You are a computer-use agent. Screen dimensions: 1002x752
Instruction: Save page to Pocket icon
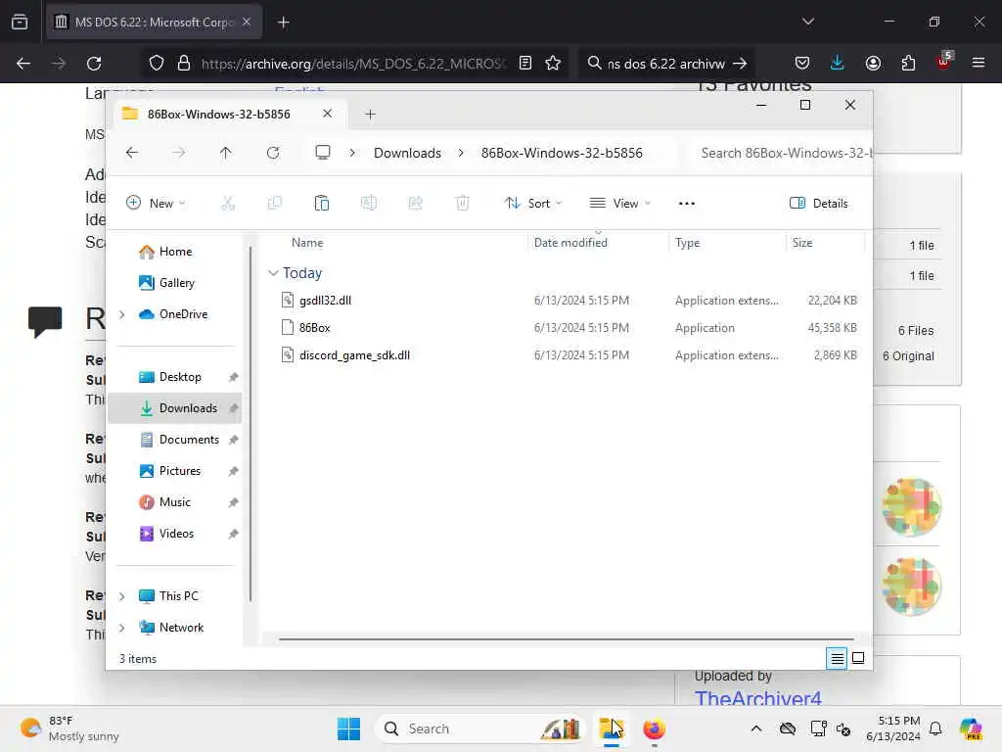pos(802,64)
